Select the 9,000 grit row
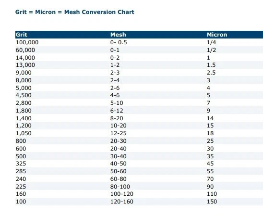This screenshot has width=263, height=216. pyautogui.click(x=139, y=73)
